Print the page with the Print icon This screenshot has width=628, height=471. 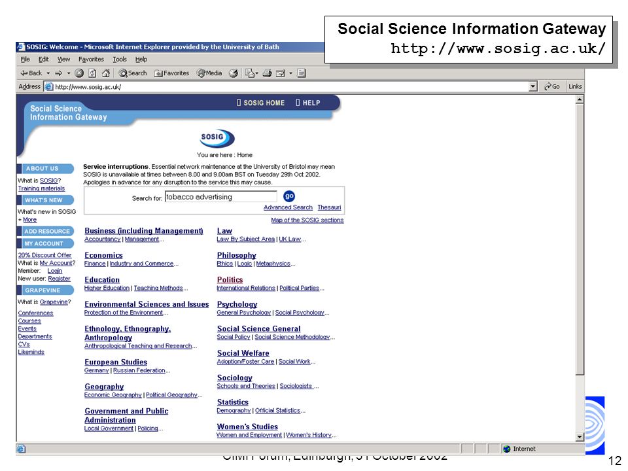(267, 73)
